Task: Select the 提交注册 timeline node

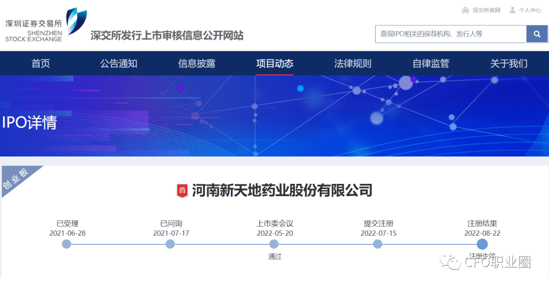Action: pos(378,244)
